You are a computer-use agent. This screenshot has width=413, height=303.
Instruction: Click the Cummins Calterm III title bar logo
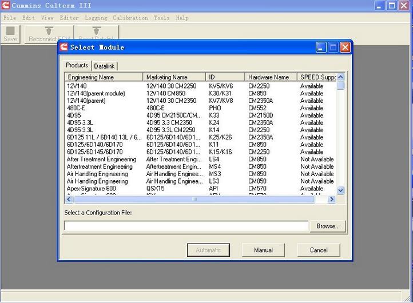[x=5, y=5]
